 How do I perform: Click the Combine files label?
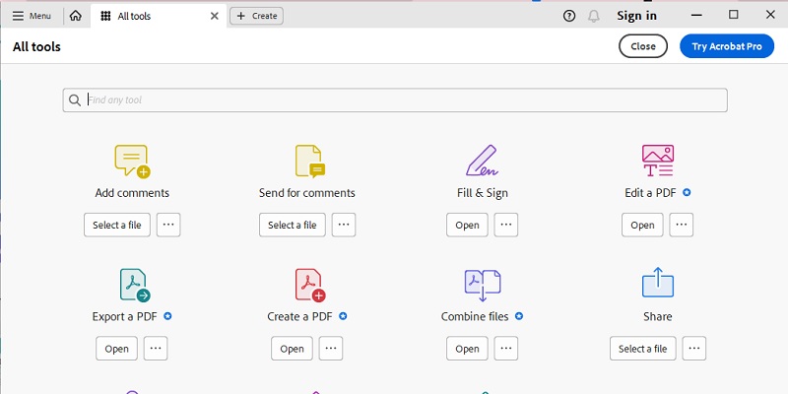pos(475,316)
